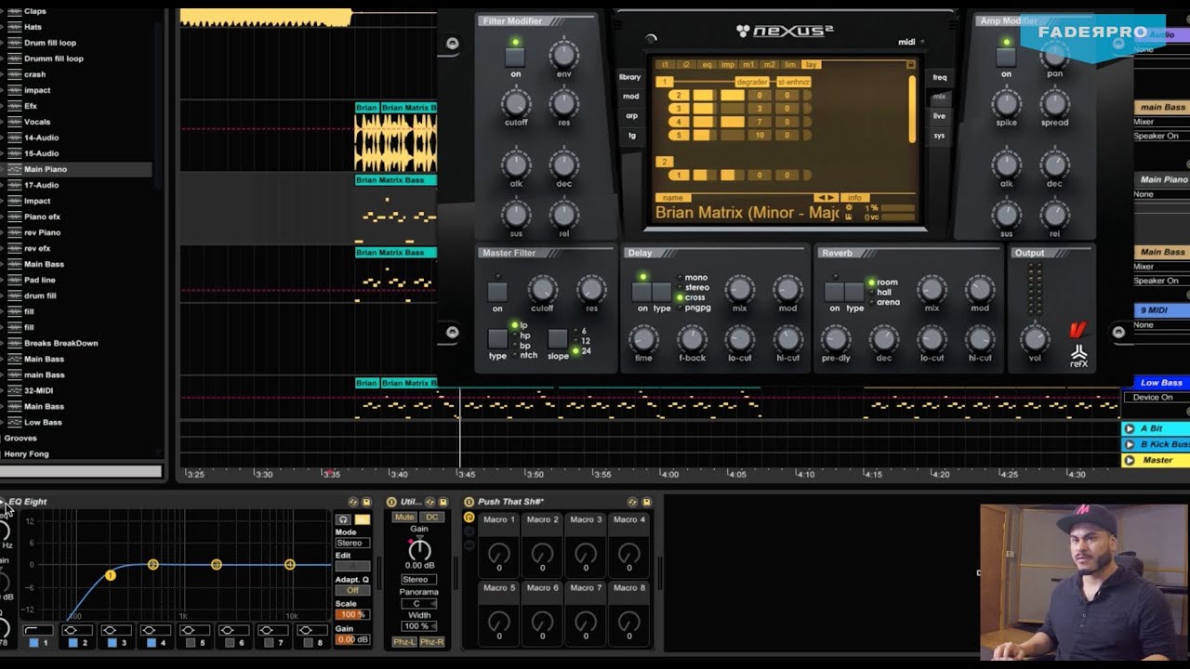Viewport: 1190px width, 669px height.
Task: Click B Kick Bus play icon
Action: pyautogui.click(x=1129, y=444)
